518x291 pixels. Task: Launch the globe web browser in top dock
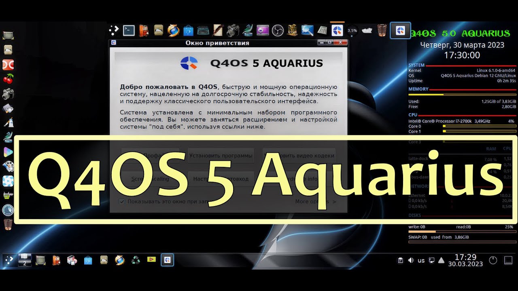pos(173,30)
